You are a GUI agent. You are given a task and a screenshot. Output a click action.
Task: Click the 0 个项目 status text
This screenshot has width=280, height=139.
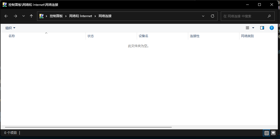(x=11, y=133)
